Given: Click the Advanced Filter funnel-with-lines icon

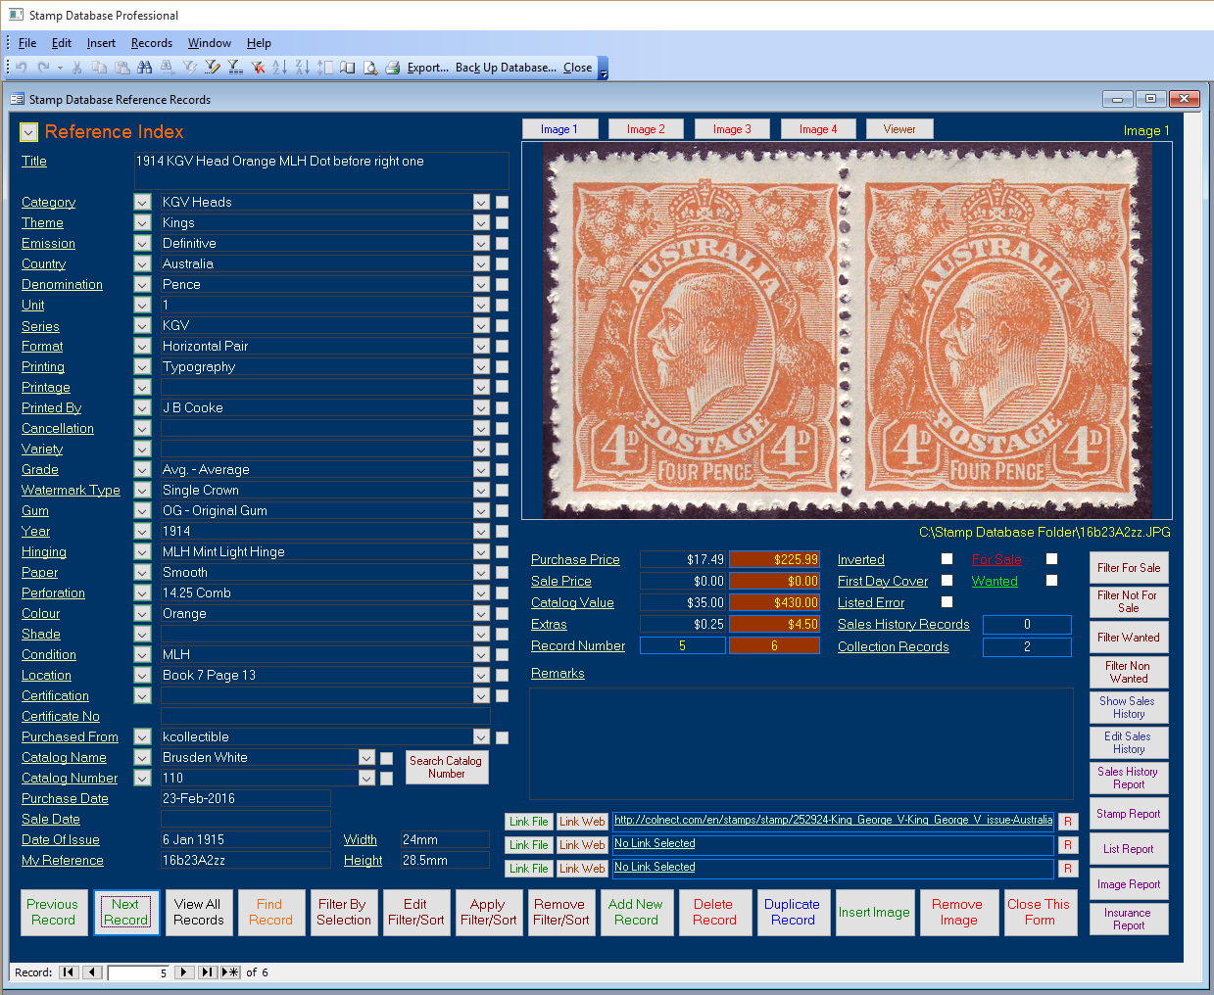Looking at the screenshot, I should [235, 68].
